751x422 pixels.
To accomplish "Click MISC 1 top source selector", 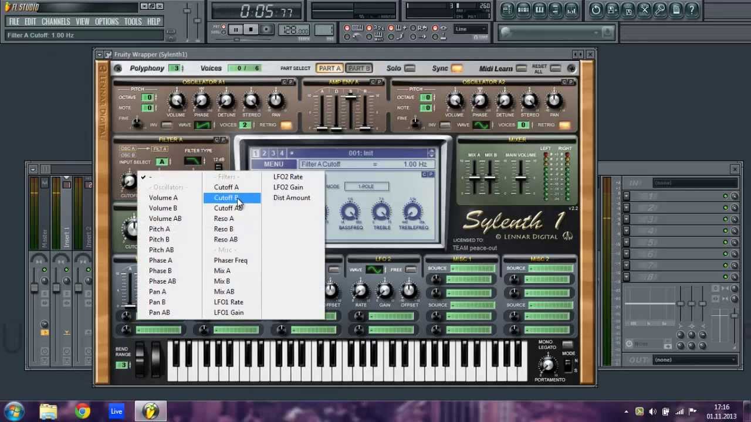I will [472, 268].
